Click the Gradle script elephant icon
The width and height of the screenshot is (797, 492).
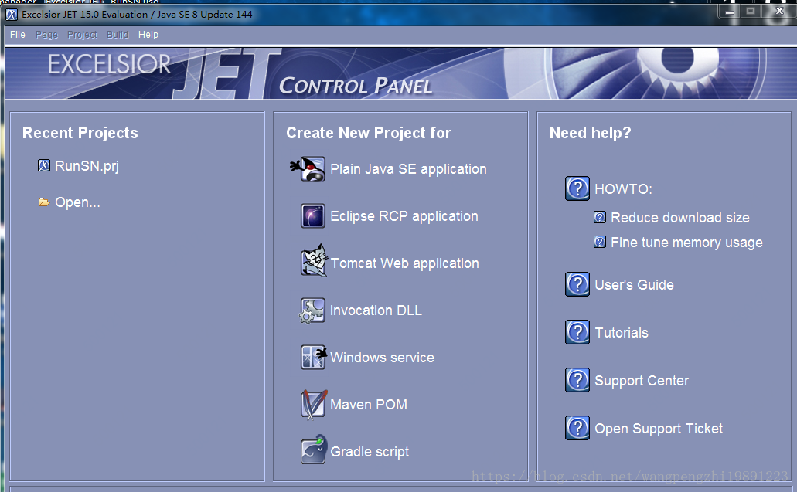tap(313, 450)
